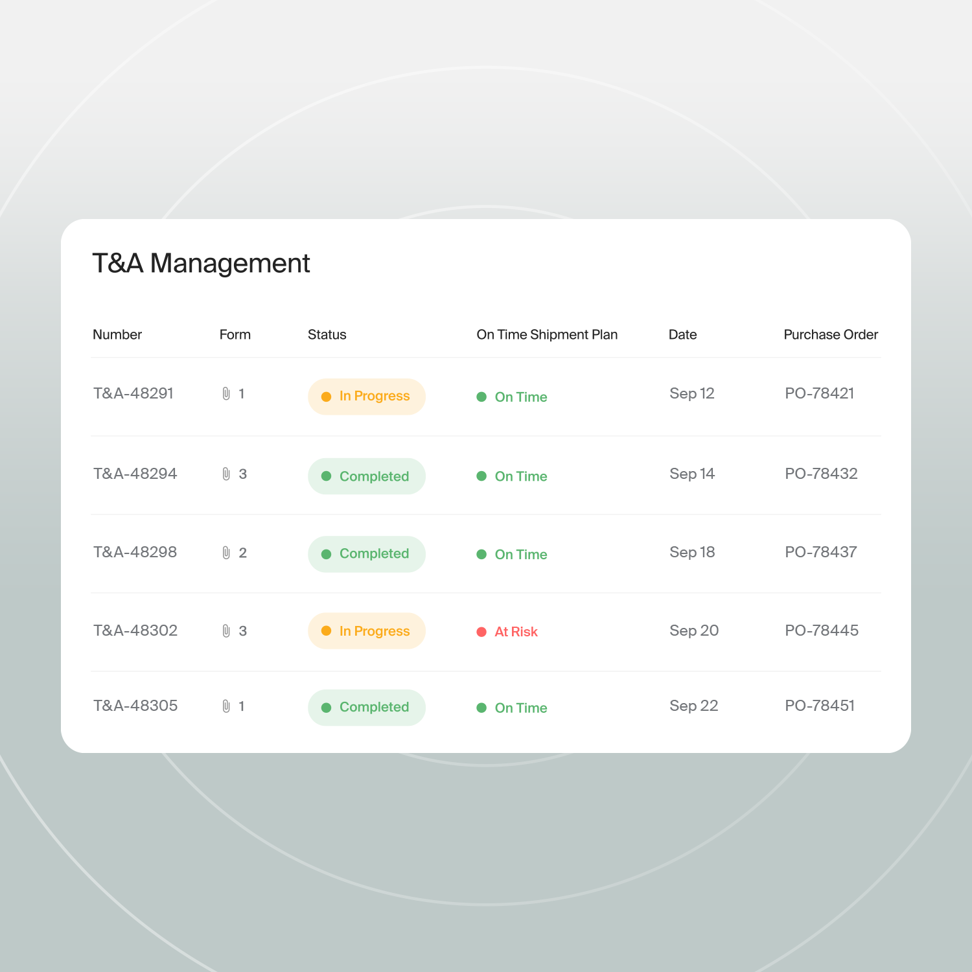
Task: Click On Time label in Sep 18 row
Action: (521, 555)
